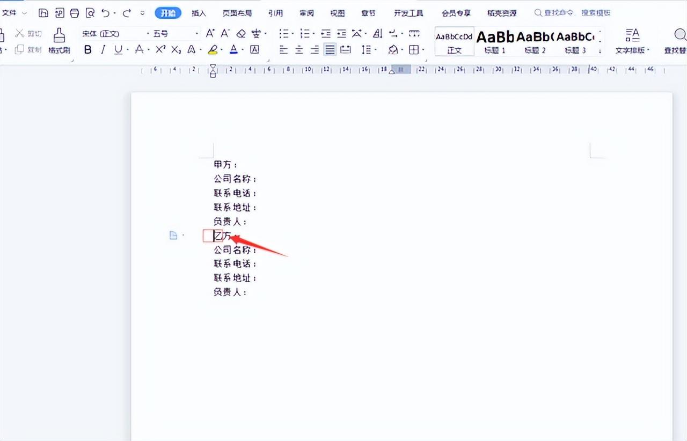Viewport: 687px width, 441px height.
Task: Expand the Borders dropdown
Action: (423, 50)
